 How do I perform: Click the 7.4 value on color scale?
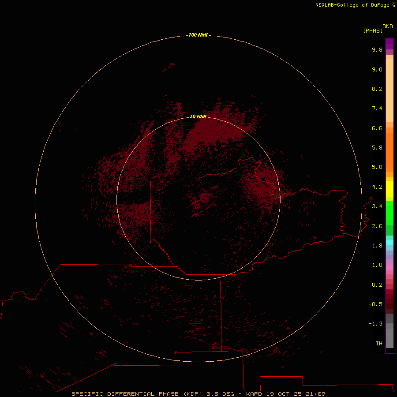point(377,109)
